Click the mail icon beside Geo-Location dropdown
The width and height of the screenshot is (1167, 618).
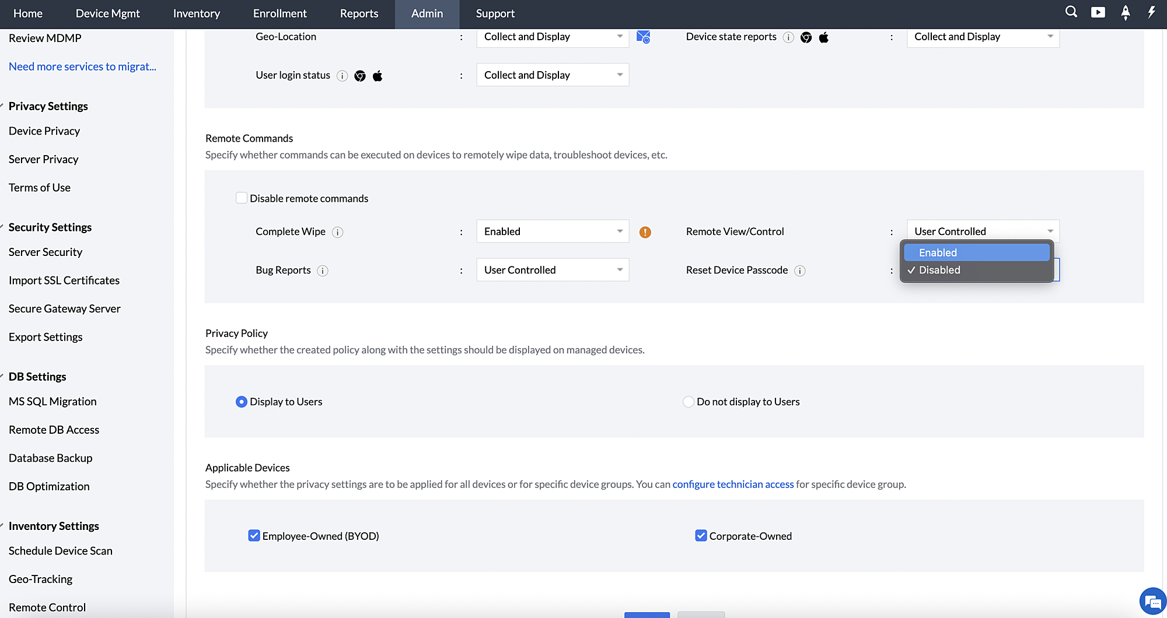643,37
